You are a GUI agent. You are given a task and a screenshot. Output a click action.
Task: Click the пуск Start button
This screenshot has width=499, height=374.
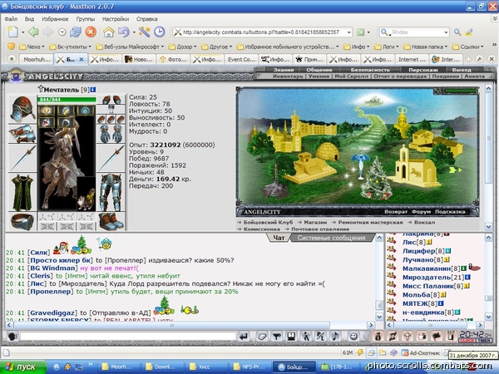point(23,367)
